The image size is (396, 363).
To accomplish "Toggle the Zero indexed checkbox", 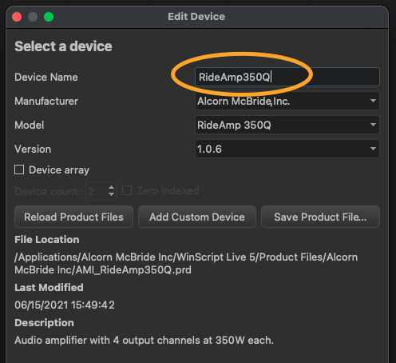I will pyautogui.click(x=127, y=190).
